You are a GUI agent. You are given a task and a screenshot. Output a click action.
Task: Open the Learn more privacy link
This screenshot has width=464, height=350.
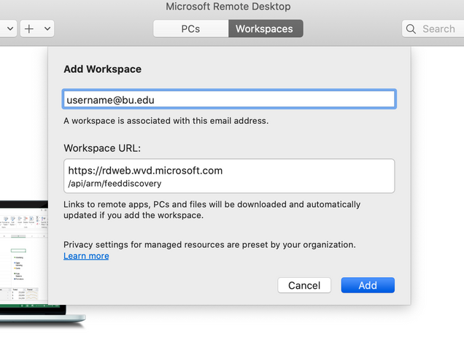point(86,256)
